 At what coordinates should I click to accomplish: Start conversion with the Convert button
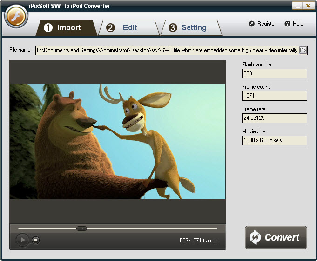pos(276,237)
